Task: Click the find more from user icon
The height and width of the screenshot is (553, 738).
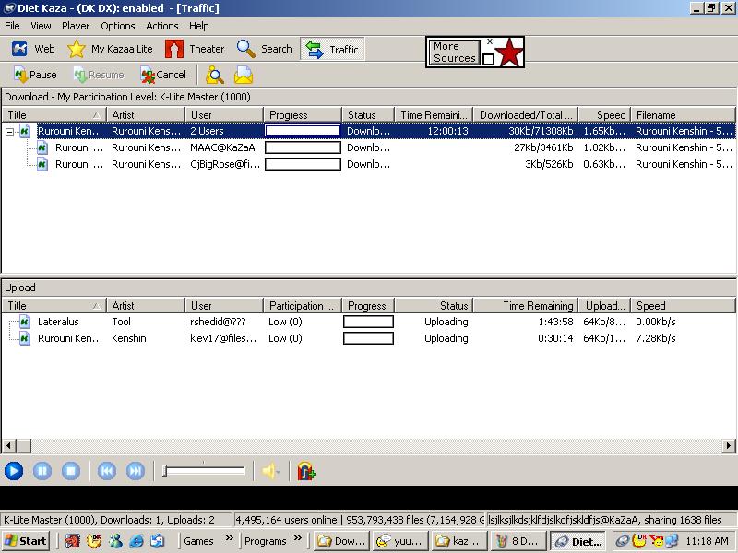Action: [x=215, y=76]
